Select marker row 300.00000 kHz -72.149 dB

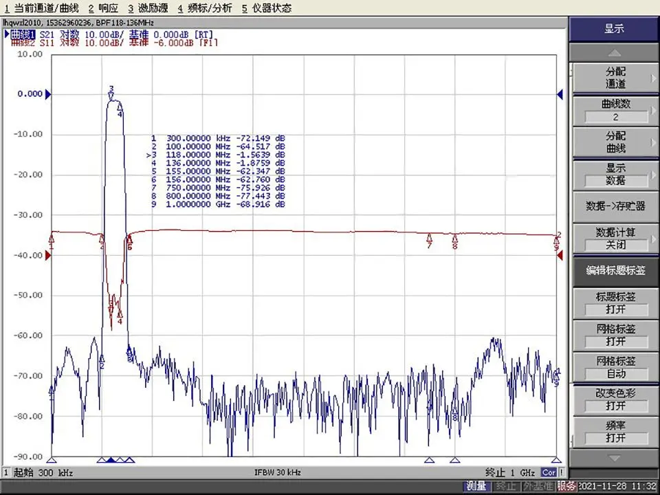(218, 138)
